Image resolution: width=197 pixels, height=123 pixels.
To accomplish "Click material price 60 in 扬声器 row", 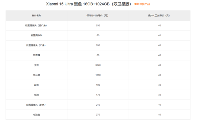I will (x=98, y=55).
